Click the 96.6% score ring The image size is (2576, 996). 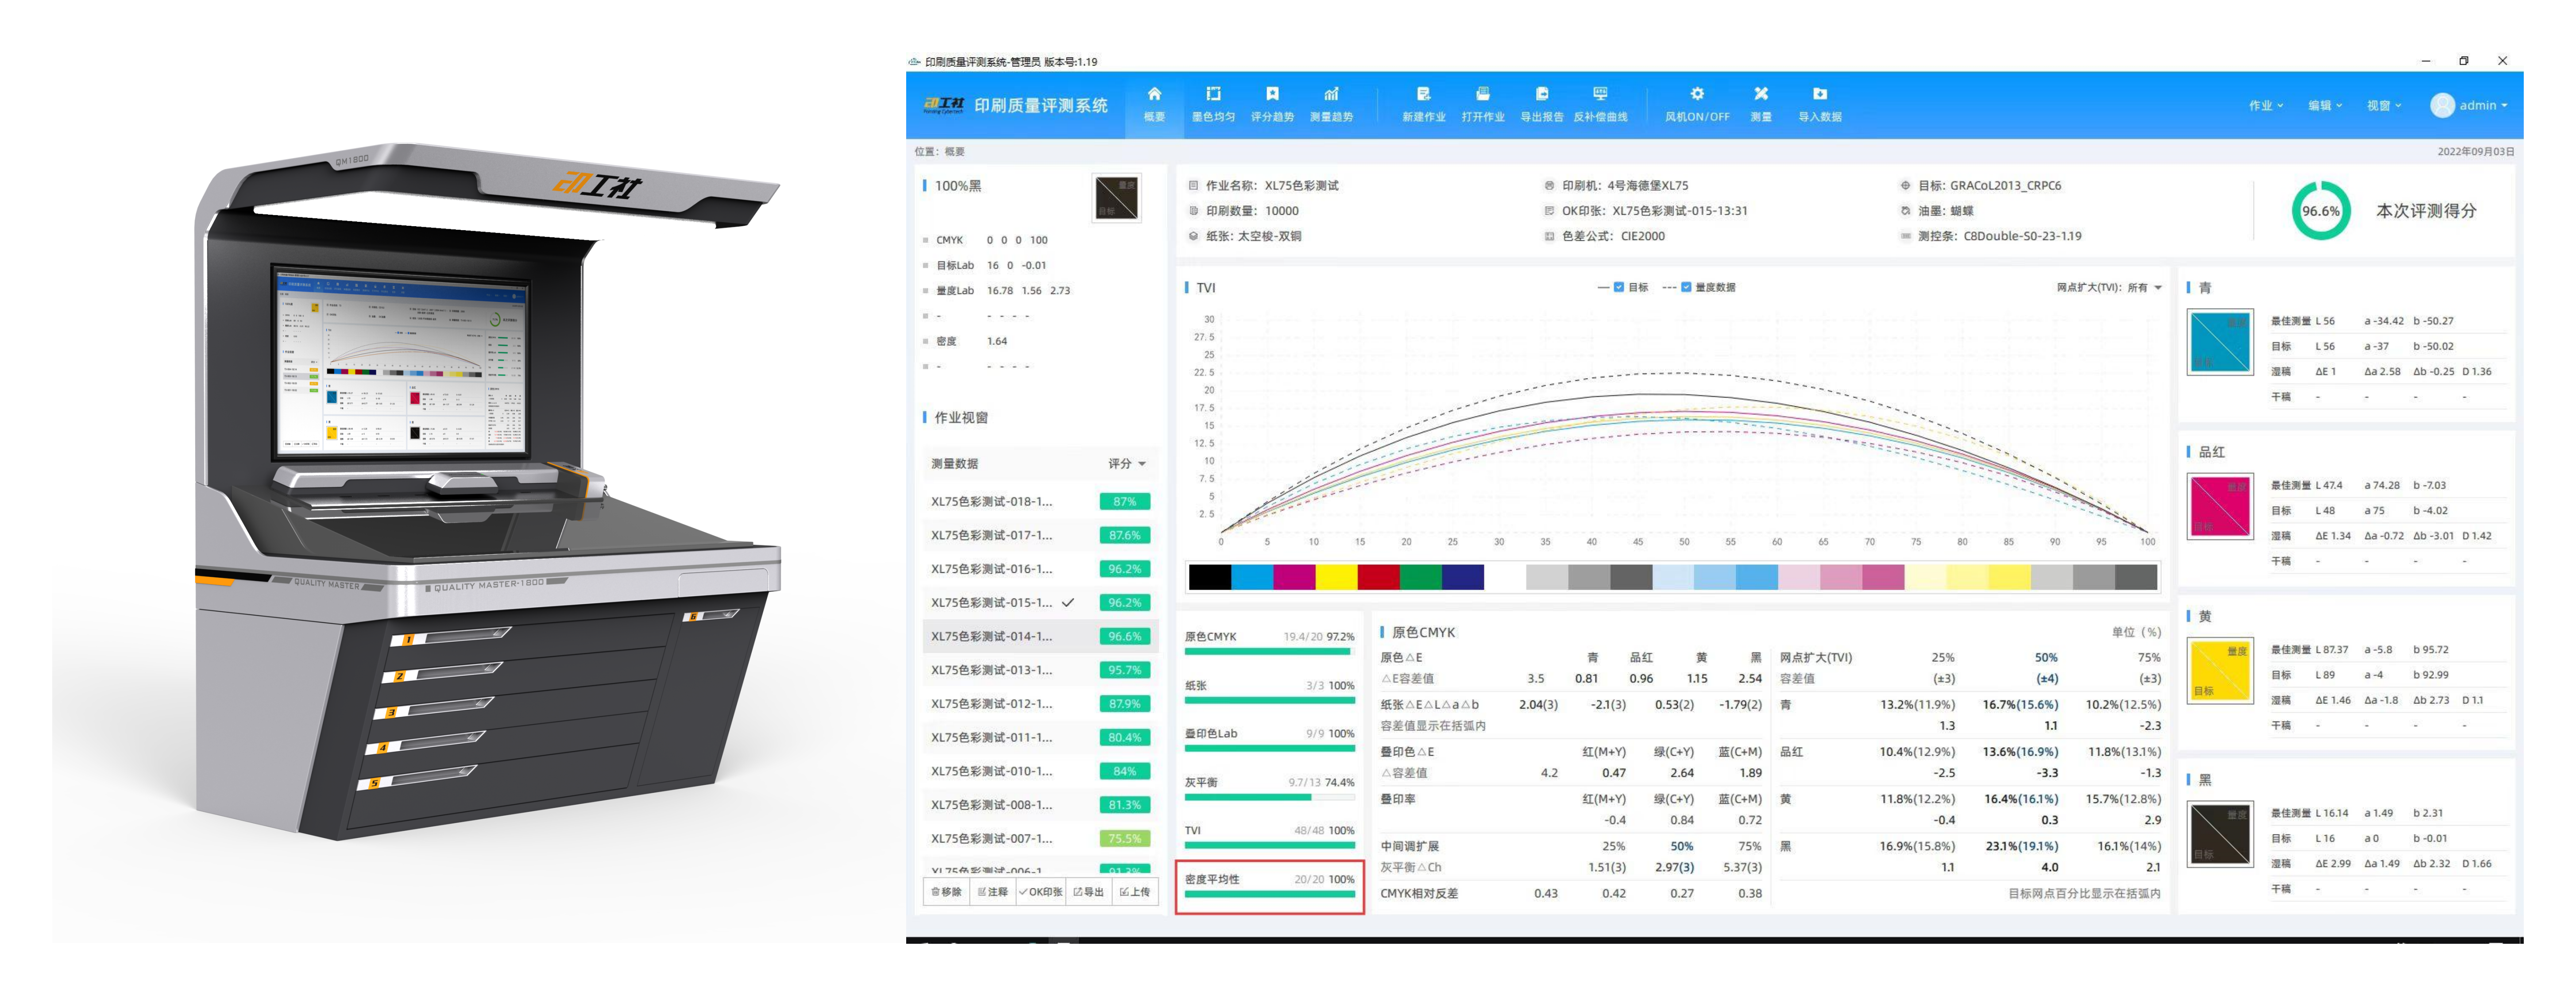[2320, 211]
